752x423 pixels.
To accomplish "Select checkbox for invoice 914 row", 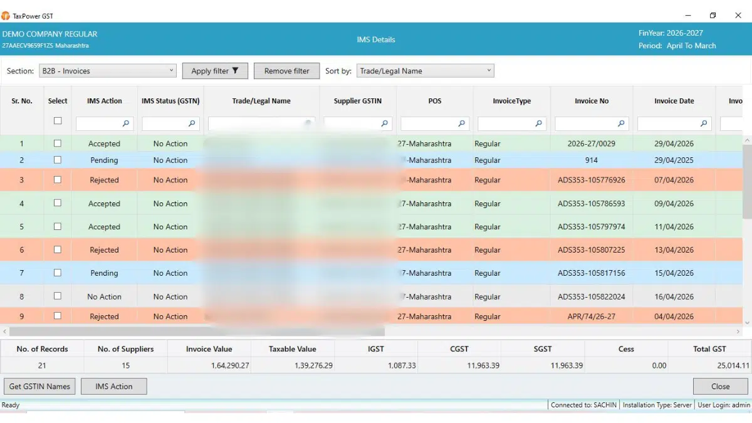I will pos(58,160).
